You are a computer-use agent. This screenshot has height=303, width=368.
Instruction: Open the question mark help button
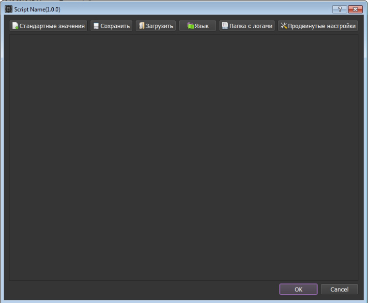coord(339,10)
